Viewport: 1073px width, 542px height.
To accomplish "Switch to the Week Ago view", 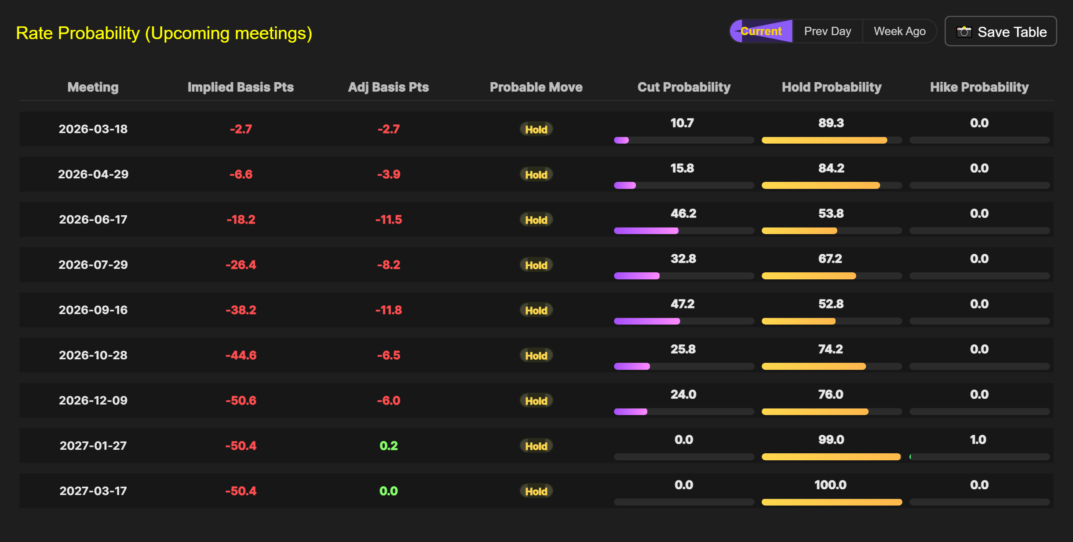I will (899, 31).
